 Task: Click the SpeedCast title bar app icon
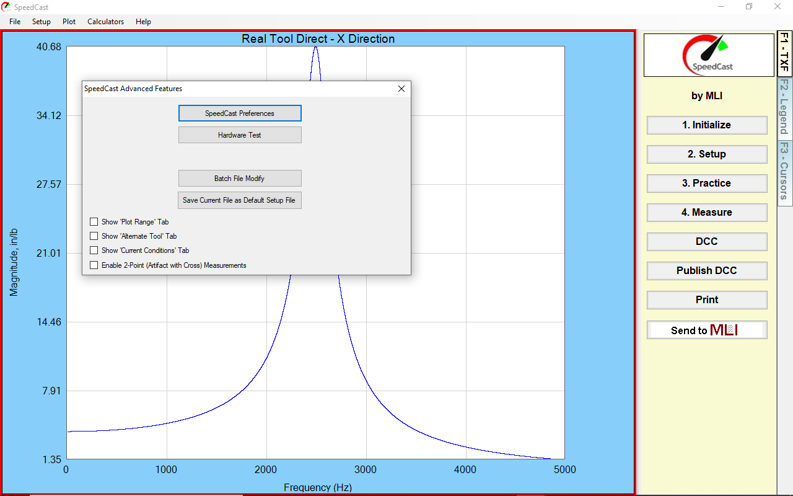click(6, 7)
